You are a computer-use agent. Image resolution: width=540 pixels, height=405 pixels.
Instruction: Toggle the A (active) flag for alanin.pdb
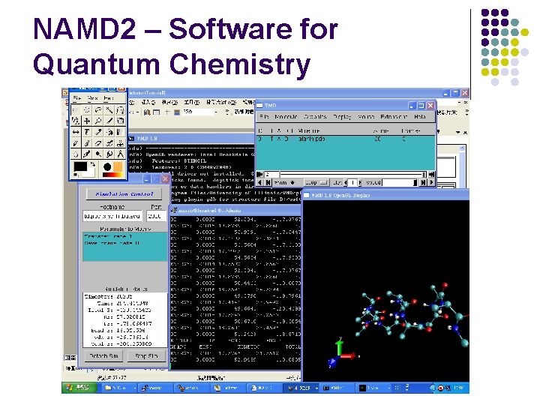pyautogui.click(x=279, y=139)
